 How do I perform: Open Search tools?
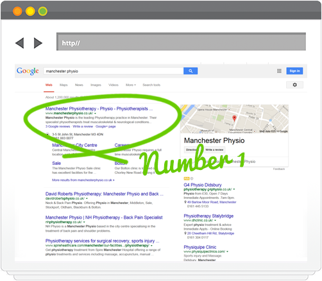[x=151, y=85]
